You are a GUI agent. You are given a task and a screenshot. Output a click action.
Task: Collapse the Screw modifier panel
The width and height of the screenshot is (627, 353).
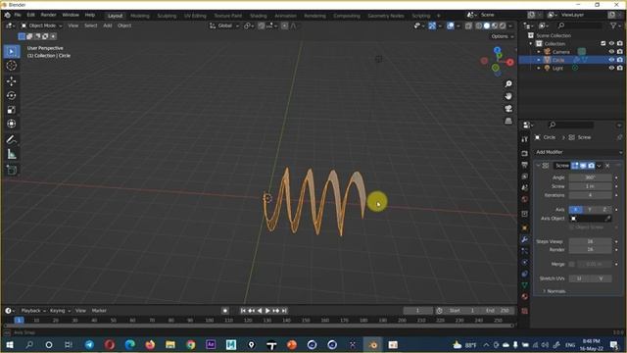pyautogui.click(x=538, y=166)
